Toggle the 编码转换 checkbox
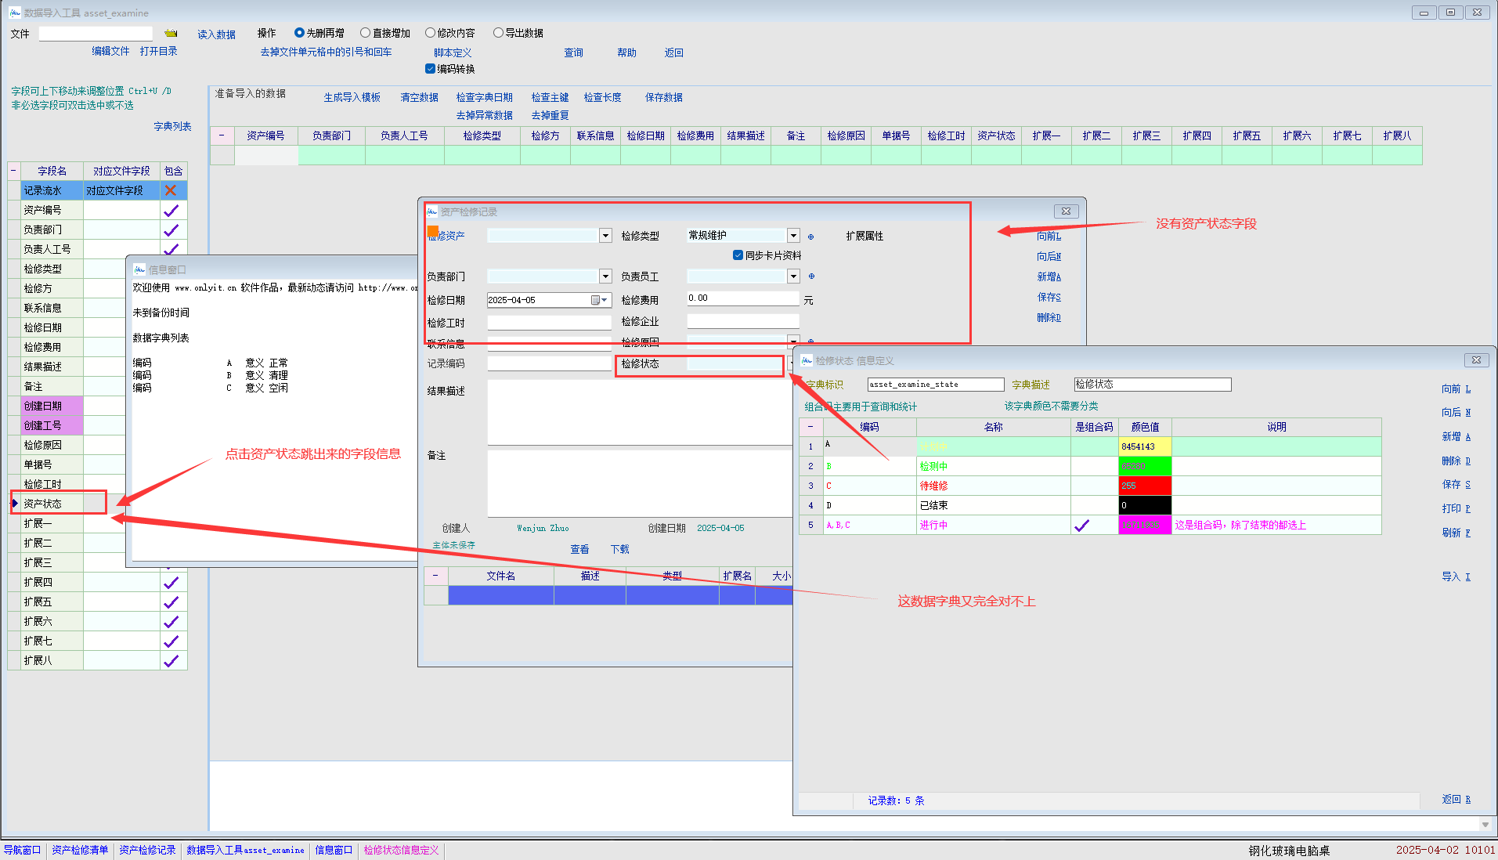The width and height of the screenshot is (1498, 860). point(430,69)
